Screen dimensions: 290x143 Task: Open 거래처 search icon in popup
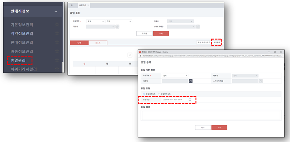point(191,81)
